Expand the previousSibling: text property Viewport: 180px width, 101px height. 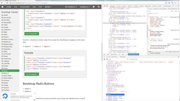point(107,73)
